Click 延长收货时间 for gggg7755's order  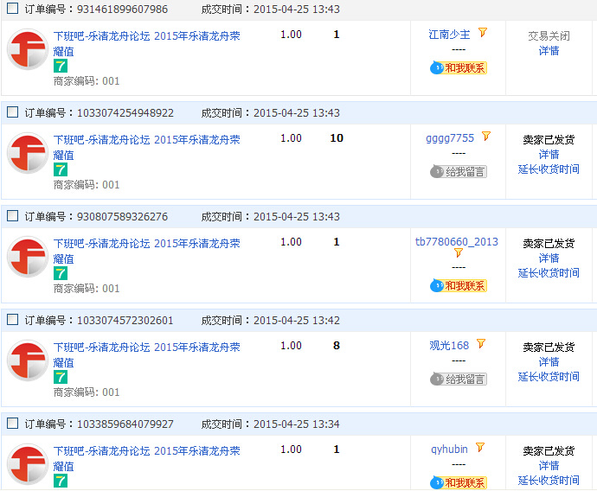(549, 169)
